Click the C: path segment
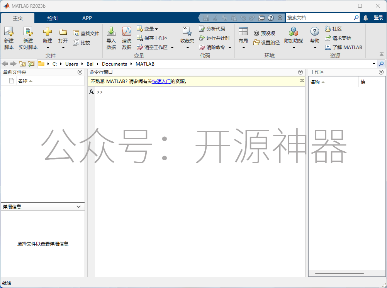This screenshot has height=288, width=387. tap(55, 64)
